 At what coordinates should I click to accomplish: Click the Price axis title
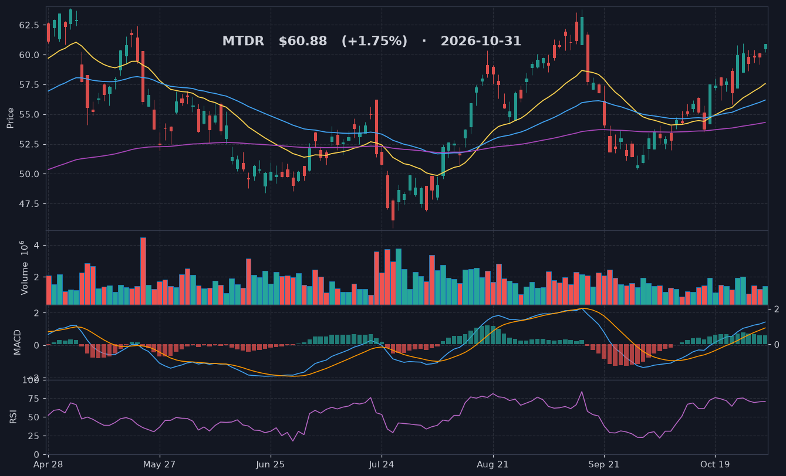coord(11,118)
